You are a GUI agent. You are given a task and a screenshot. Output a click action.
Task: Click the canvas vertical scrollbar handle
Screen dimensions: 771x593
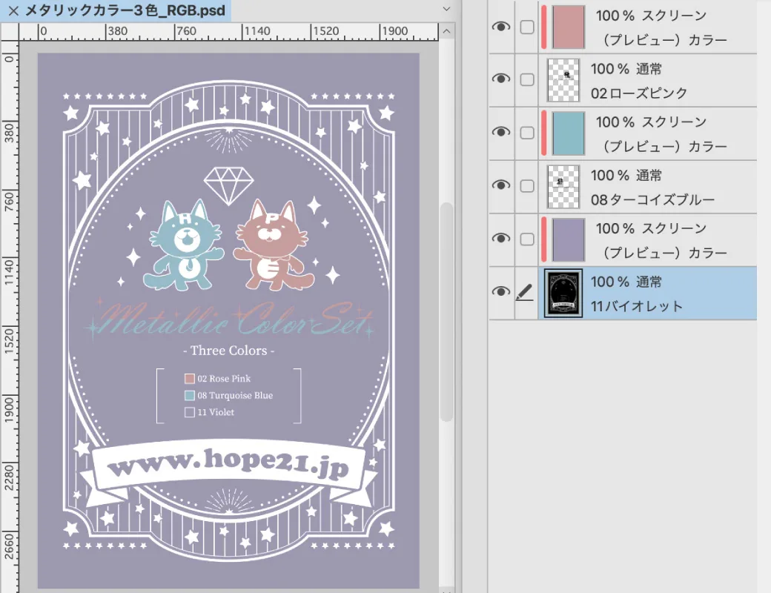point(446,311)
